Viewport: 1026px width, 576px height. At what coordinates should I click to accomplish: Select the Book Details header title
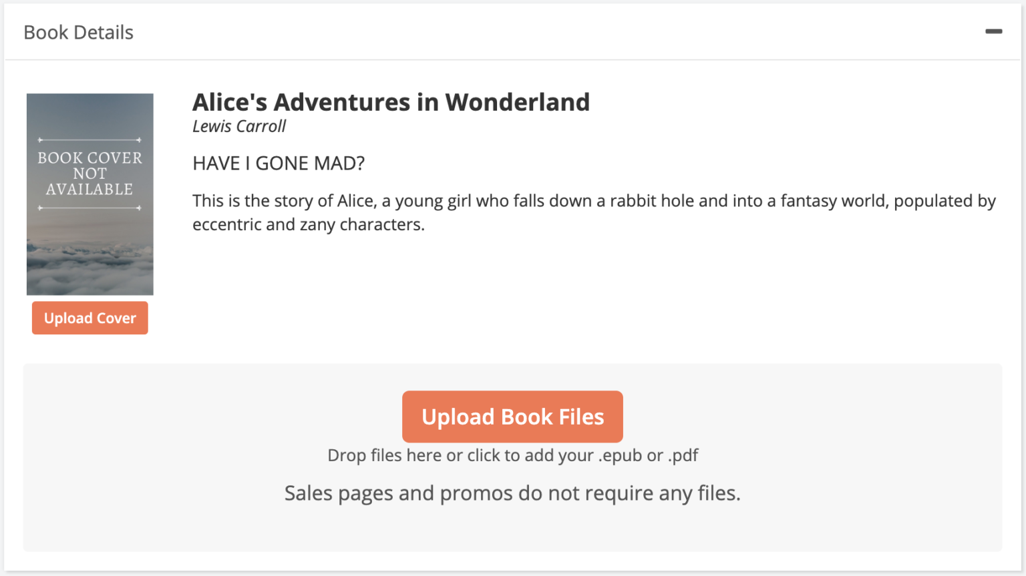coord(78,31)
